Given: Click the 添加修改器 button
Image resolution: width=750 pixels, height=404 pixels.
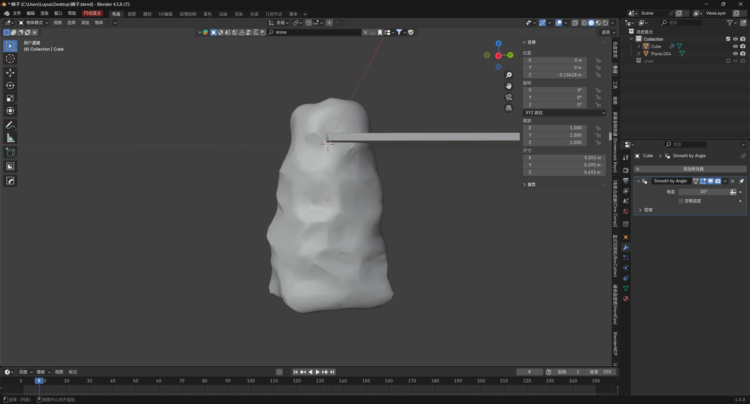Looking at the screenshot, I should [690, 169].
